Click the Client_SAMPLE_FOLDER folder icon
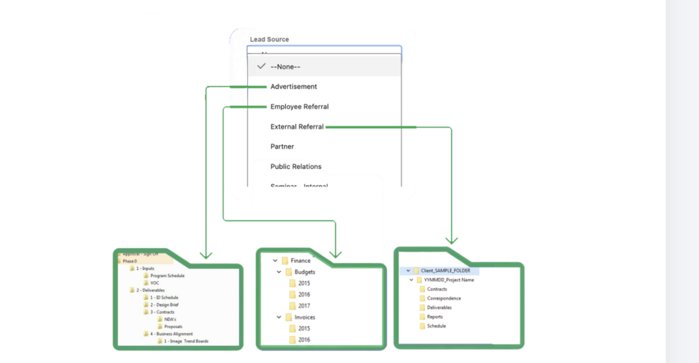The height and width of the screenshot is (363, 699). [x=416, y=270]
